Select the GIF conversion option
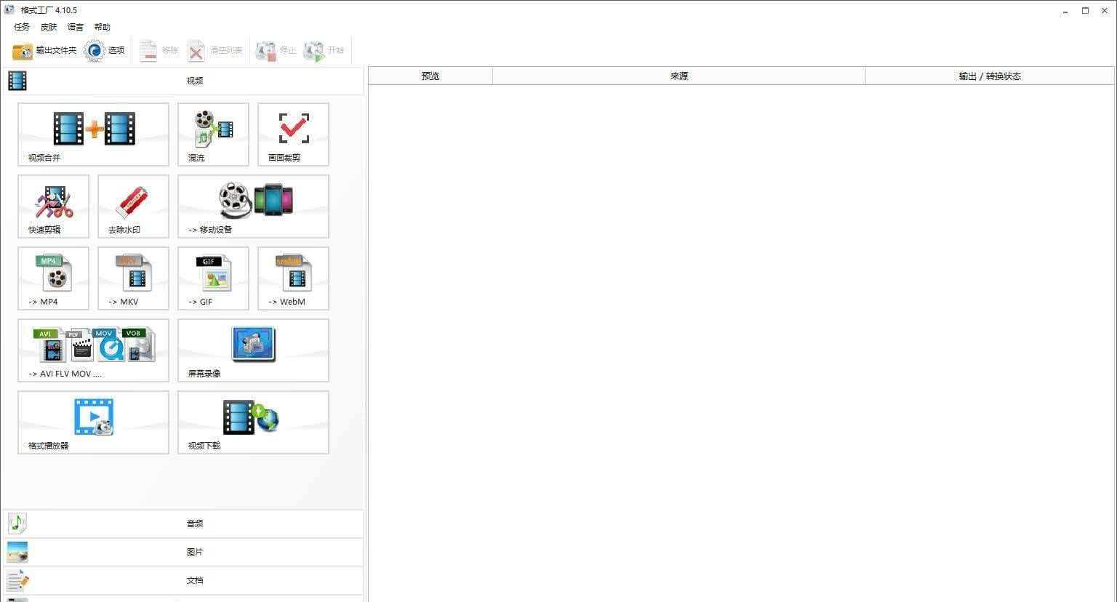The image size is (1117, 602). (x=213, y=278)
